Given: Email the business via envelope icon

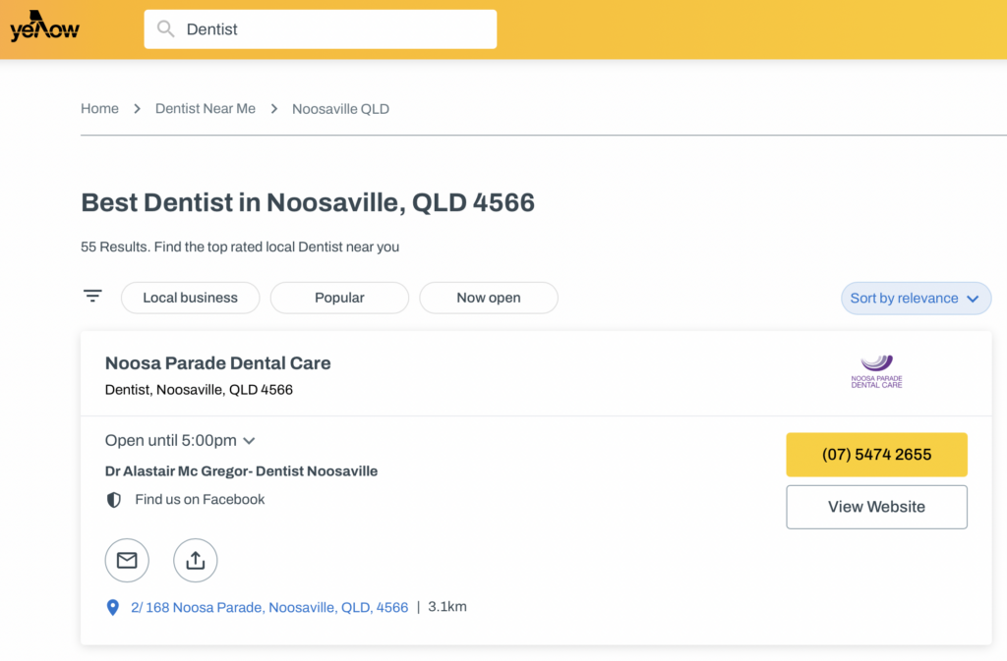Looking at the screenshot, I should coord(127,561).
